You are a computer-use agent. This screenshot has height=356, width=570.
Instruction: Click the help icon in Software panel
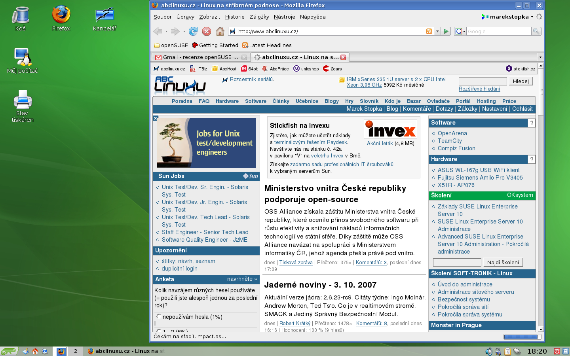pos(532,123)
